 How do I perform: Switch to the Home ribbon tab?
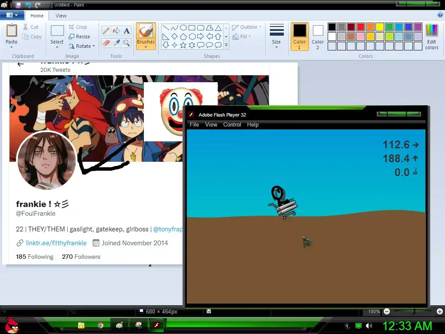coord(37,16)
